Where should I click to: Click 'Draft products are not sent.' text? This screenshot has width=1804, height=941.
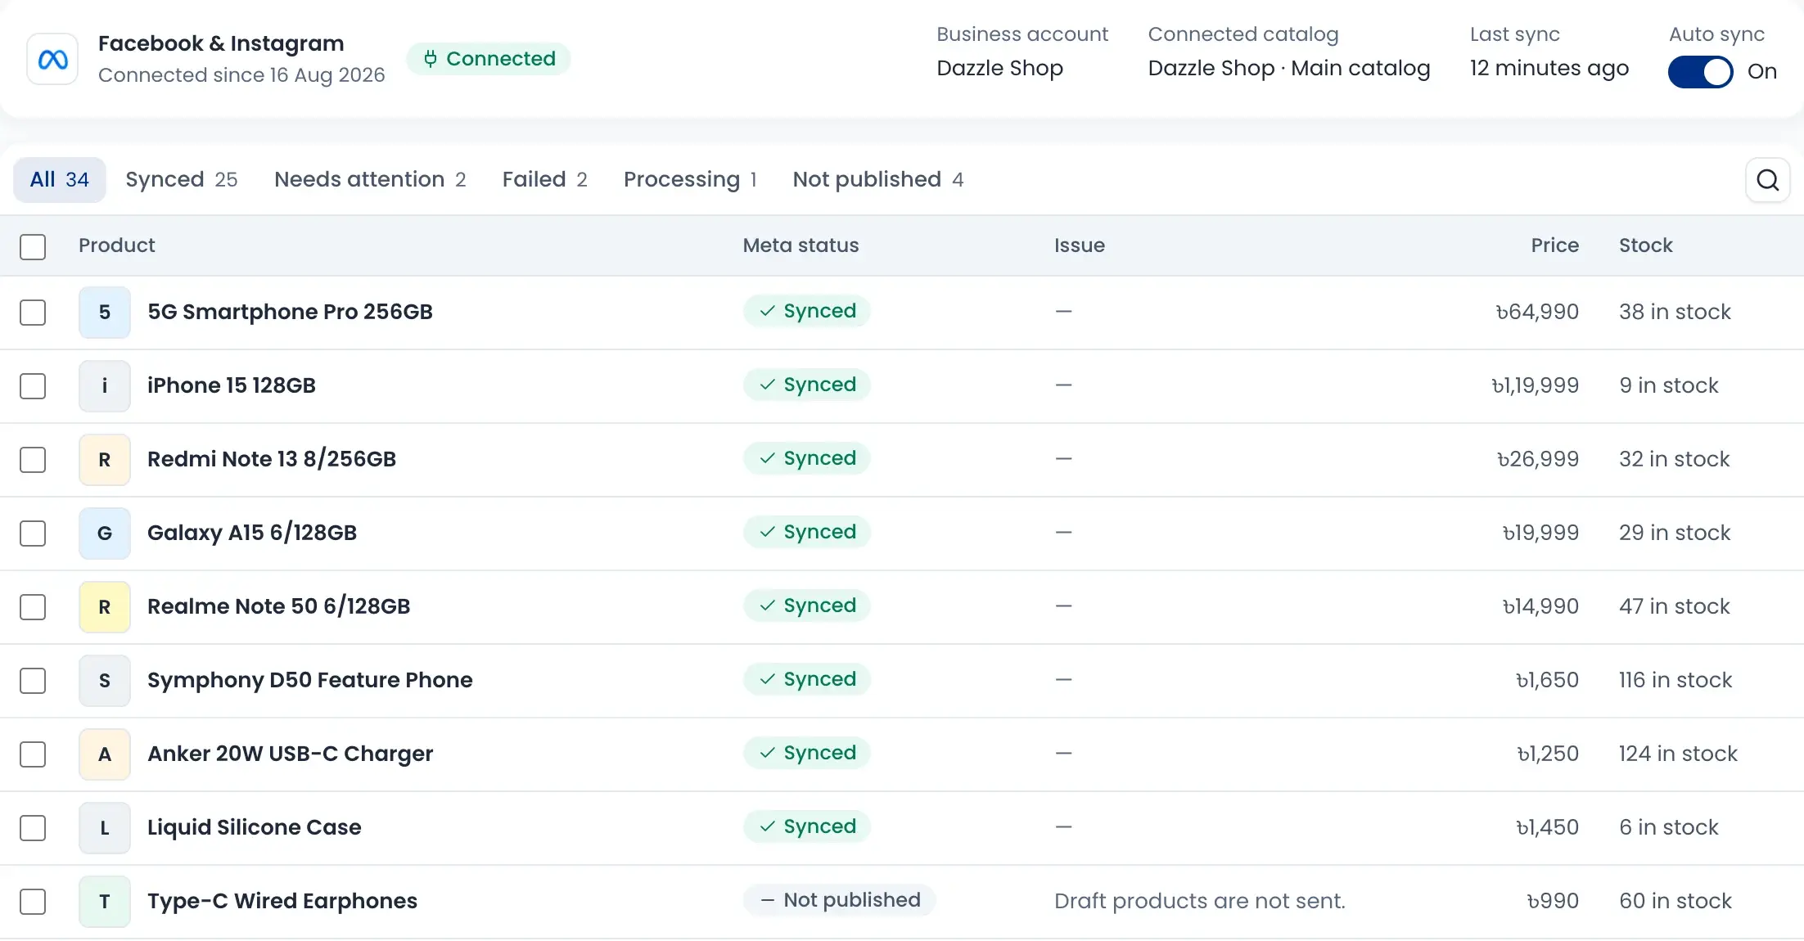(1200, 901)
